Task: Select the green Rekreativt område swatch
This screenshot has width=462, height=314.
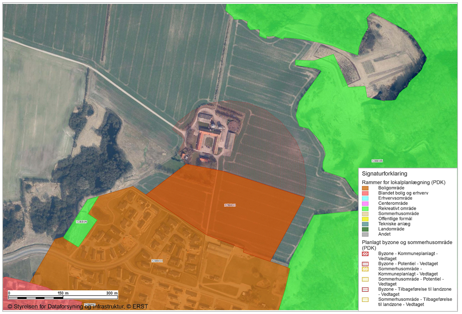Action: coord(365,208)
